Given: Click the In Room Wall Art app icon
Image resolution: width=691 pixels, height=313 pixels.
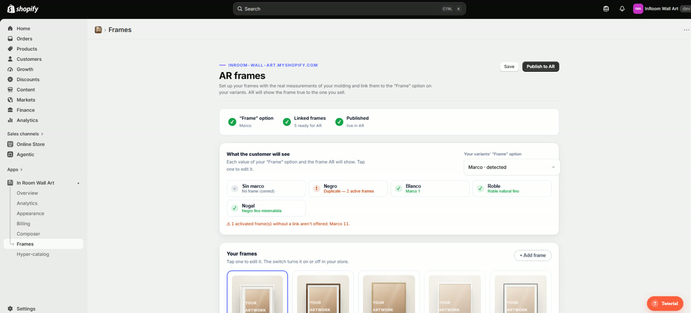Looking at the screenshot, I should coord(10,183).
